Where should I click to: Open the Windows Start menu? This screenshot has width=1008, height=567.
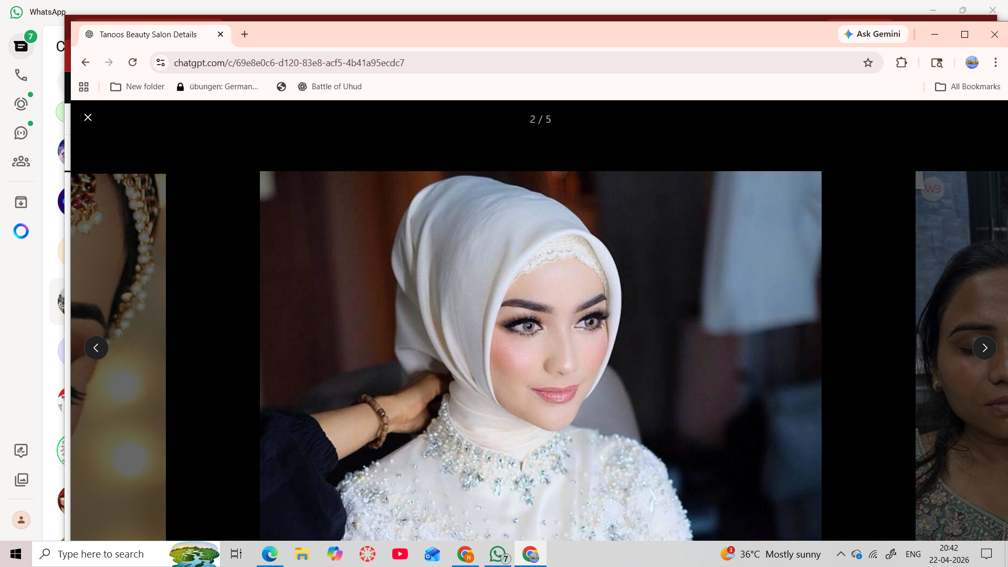point(16,554)
